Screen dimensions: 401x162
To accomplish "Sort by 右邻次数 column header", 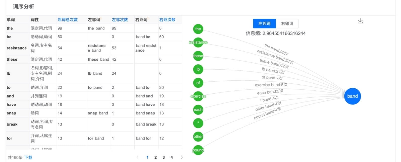I will coord(167,20).
